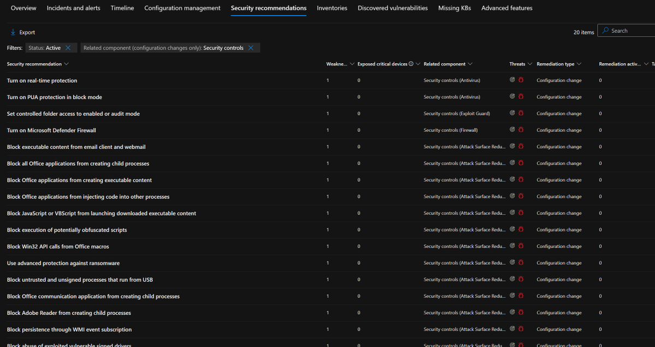
Task: Open Set controlled folder access recommendation
Action: point(73,114)
